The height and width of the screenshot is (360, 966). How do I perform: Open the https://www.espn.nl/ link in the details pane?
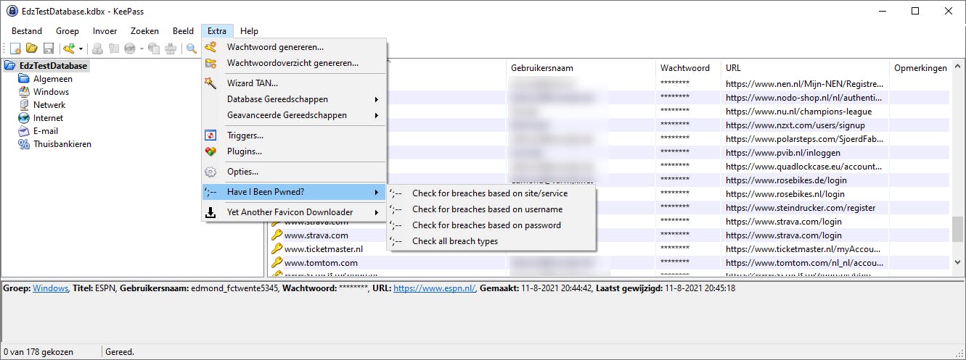[434, 288]
